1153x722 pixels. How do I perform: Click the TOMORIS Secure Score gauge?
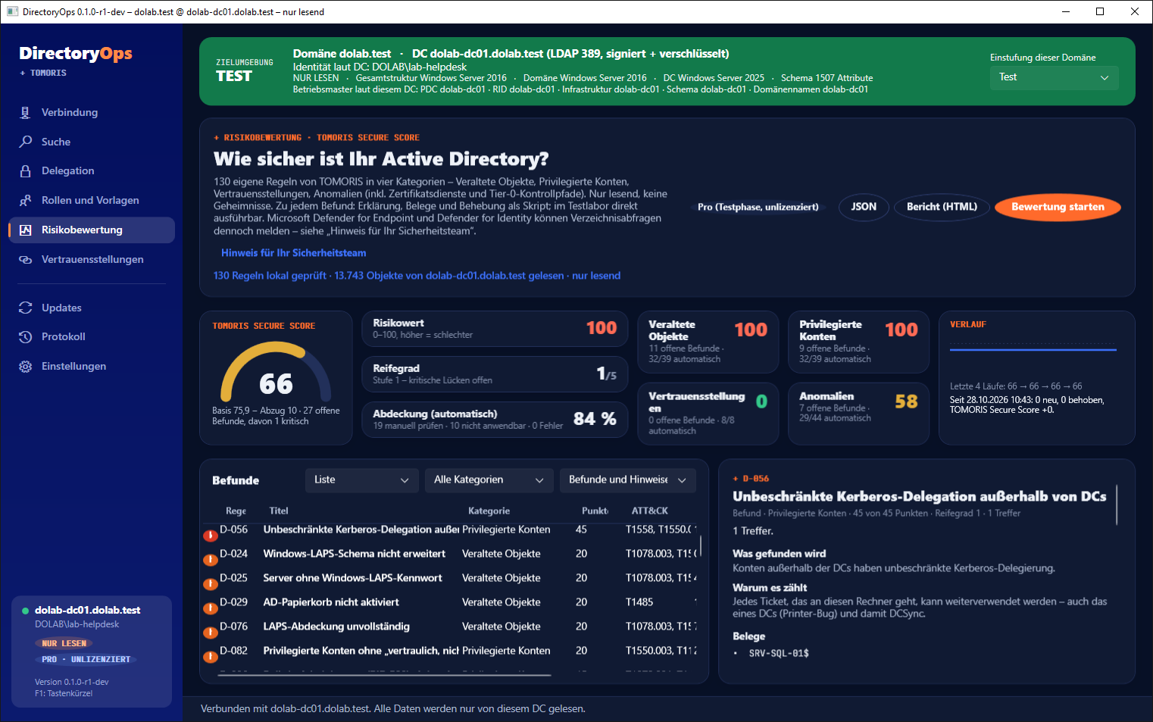point(276,371)
